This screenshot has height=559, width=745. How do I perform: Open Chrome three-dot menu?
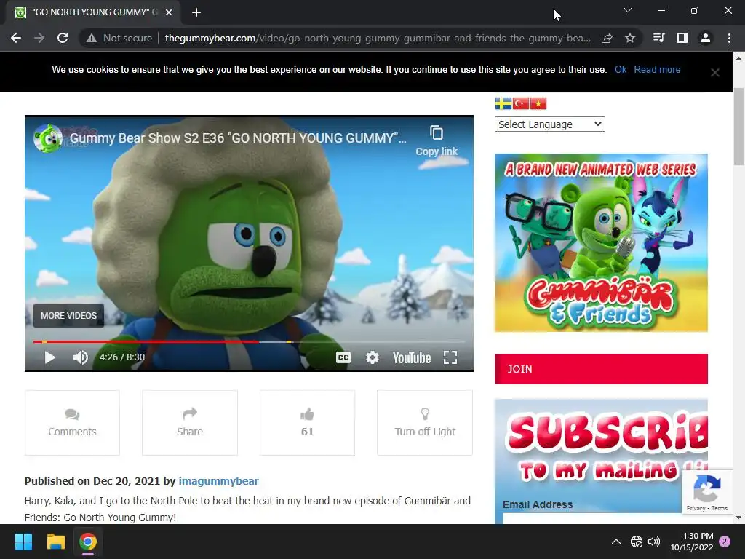(x=729, y=38)
